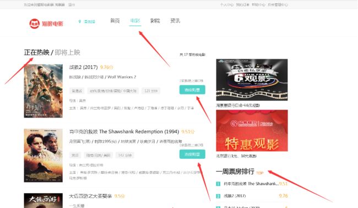358x208 pixels.
Task: Open the 资讯 navigation tab
Action: (x=175, y=21)
